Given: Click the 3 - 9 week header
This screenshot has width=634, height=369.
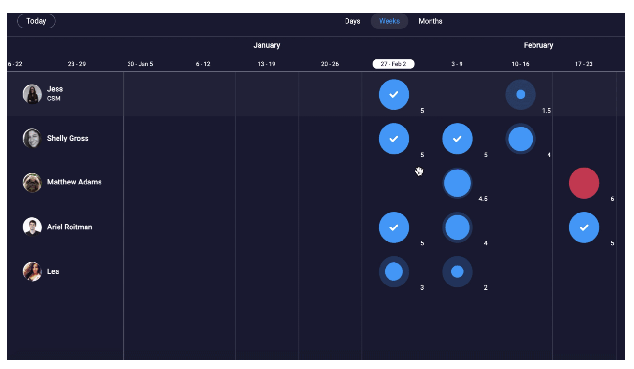Looking at the screenshot, I should click(x=457, y=64).
